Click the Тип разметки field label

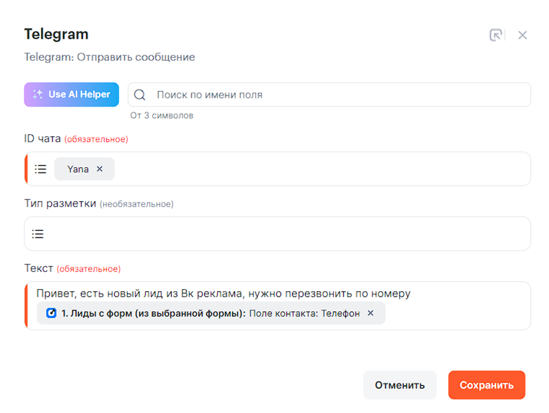(60, 203)
